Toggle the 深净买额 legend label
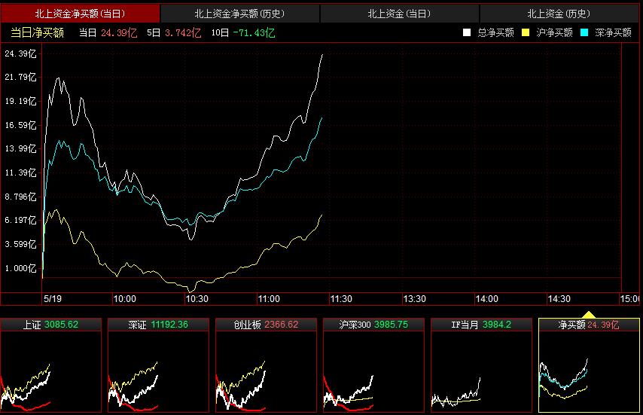This screenshot has width=643, height=415. (613, 32)
